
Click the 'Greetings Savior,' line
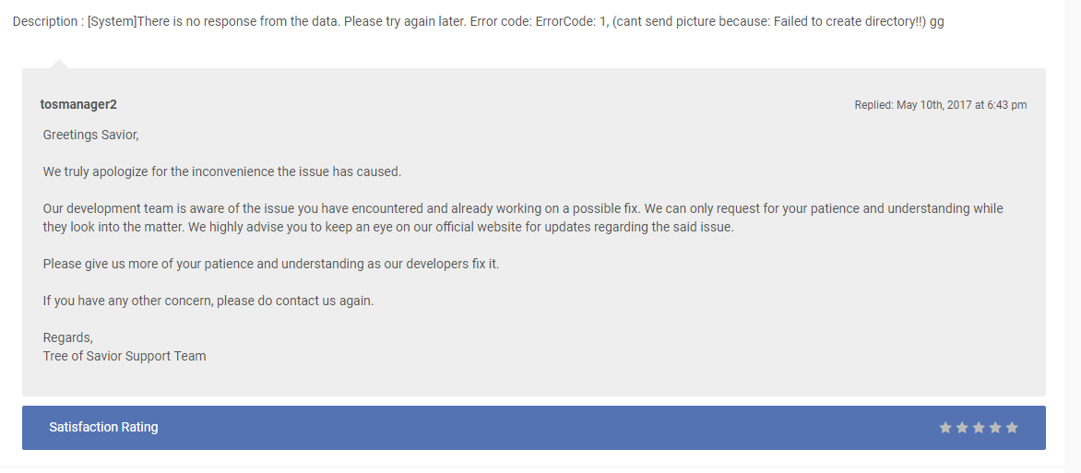coord(90,135)
